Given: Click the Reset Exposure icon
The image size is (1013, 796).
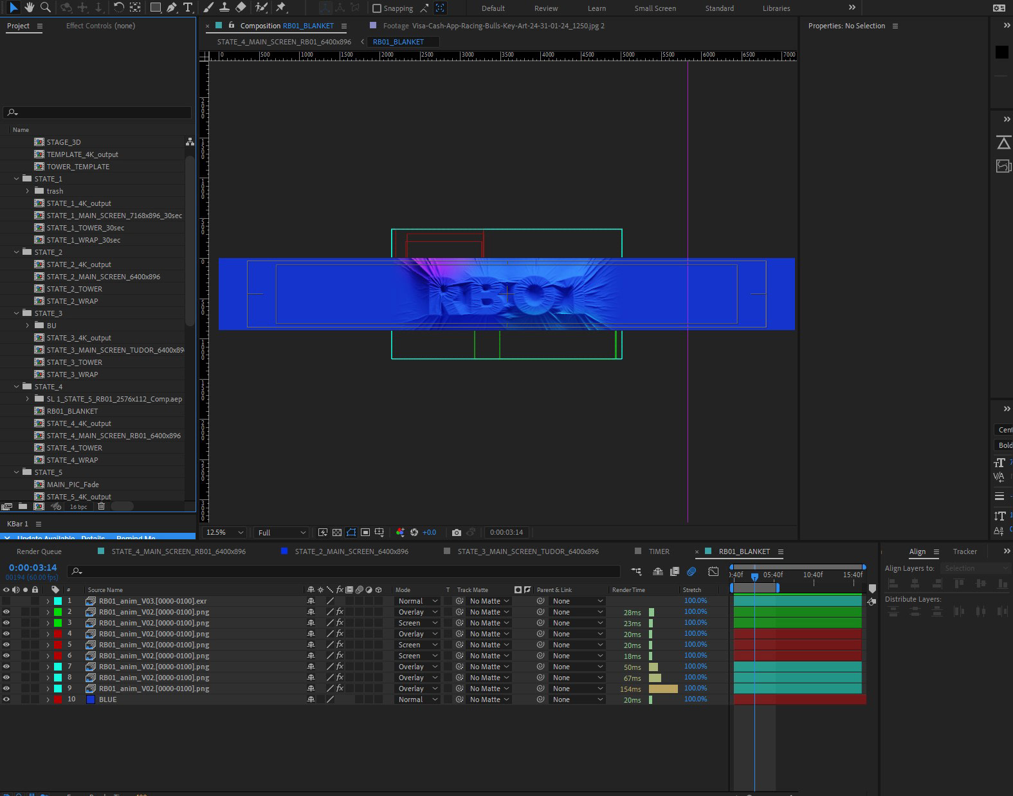Looking at the screenshot, I should 414,532.
